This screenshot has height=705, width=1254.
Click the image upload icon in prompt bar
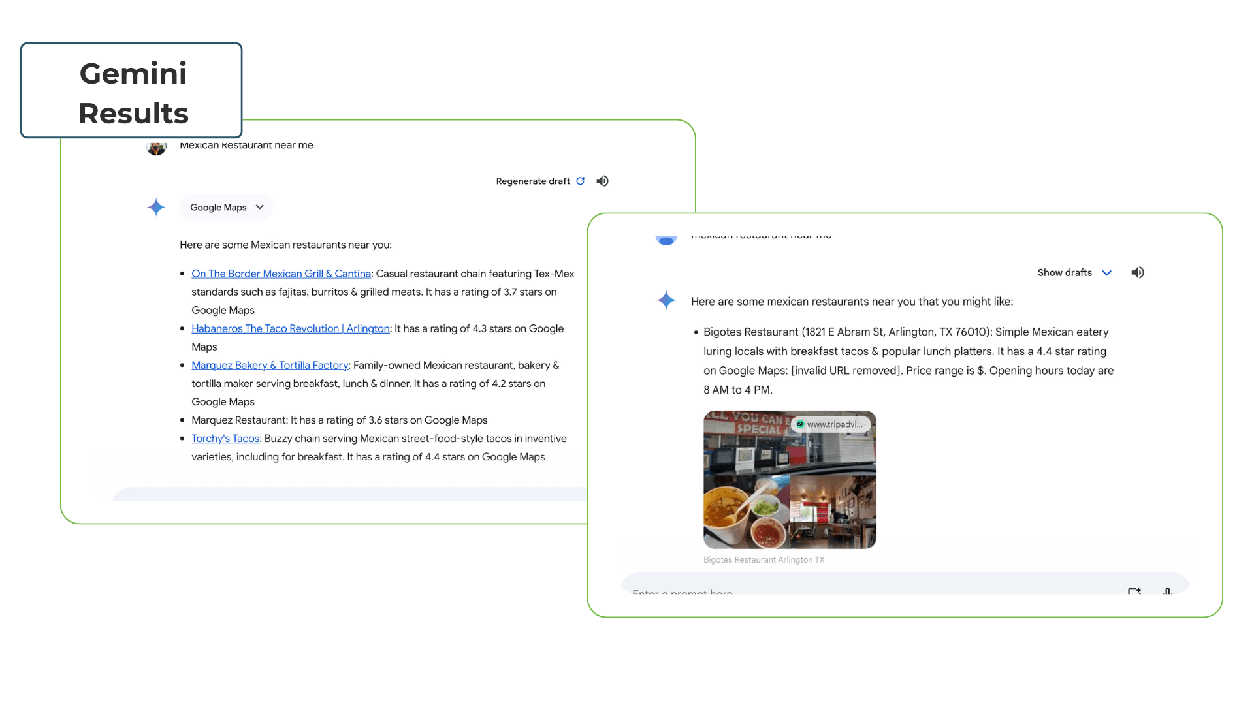1134,591
